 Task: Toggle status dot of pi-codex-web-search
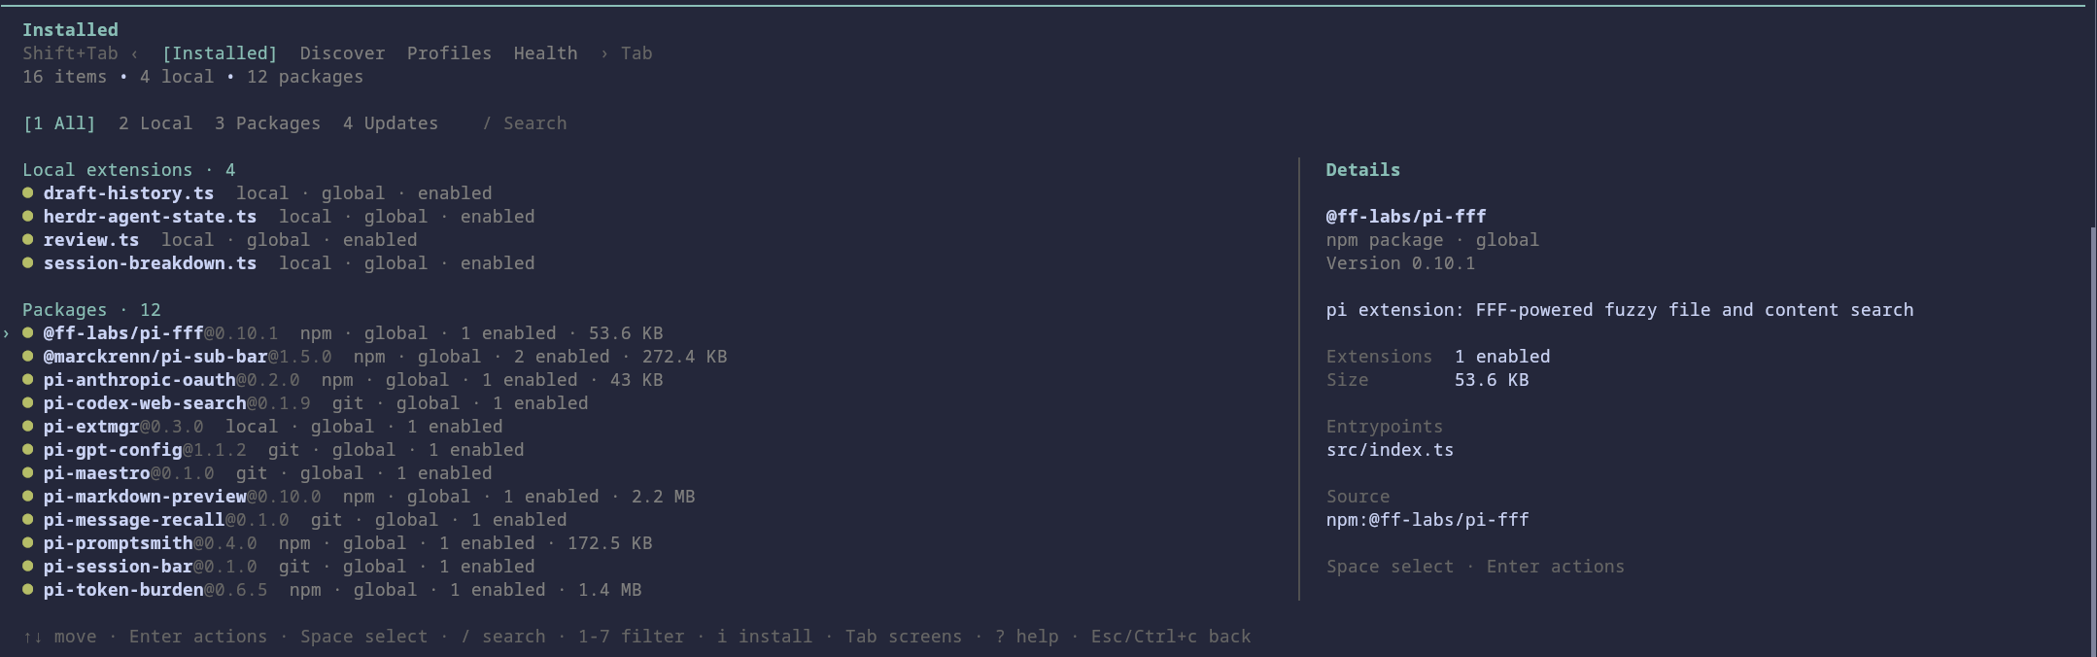pos(28,403)
